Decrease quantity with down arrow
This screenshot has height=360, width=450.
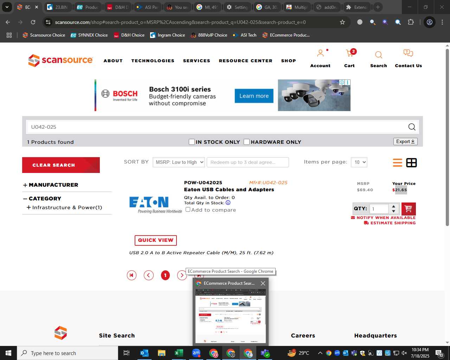click(x=394, y=211)
